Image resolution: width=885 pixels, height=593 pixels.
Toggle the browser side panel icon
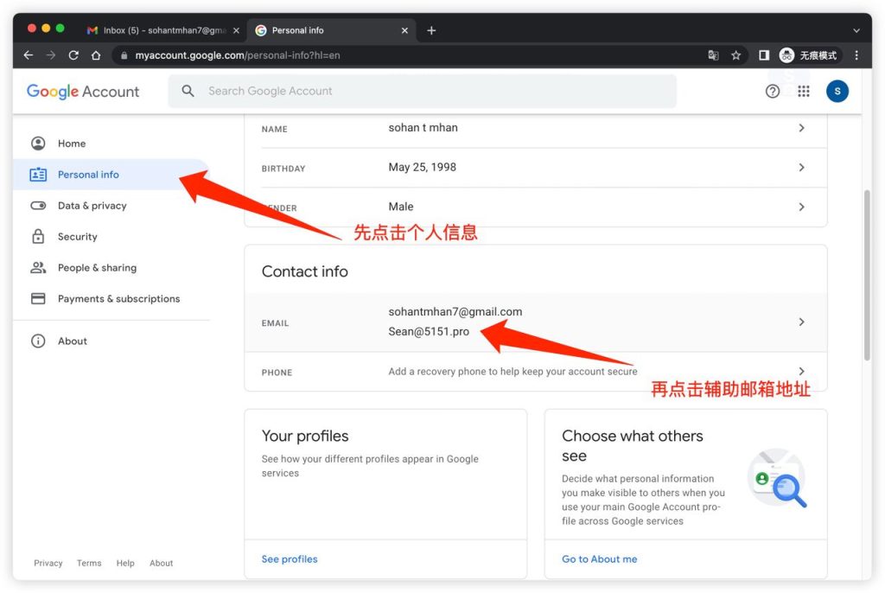pyautogui.click(x=764, y=55)
